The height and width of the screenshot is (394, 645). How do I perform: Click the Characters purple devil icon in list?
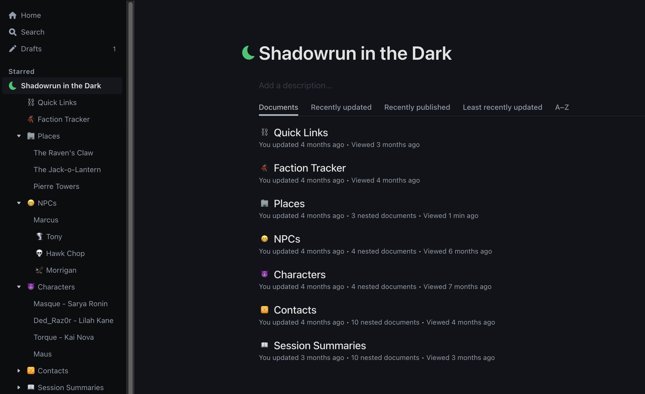pos(264,274)
